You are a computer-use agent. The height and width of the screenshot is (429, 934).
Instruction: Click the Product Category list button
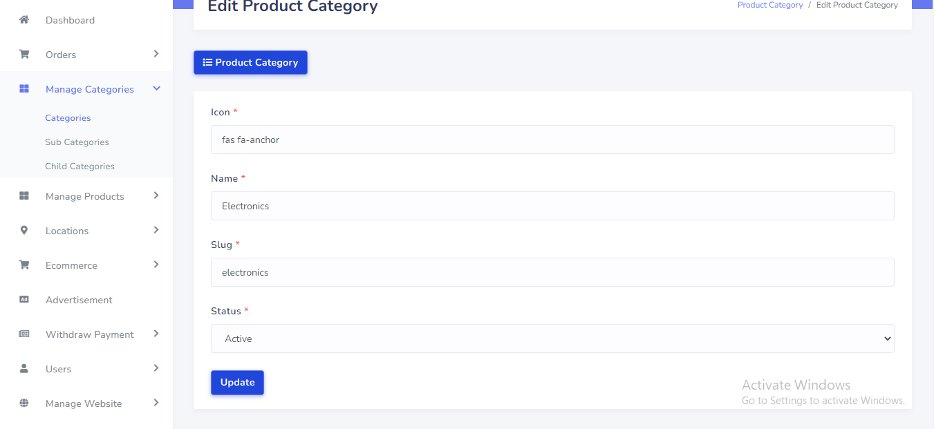point(250,62)
